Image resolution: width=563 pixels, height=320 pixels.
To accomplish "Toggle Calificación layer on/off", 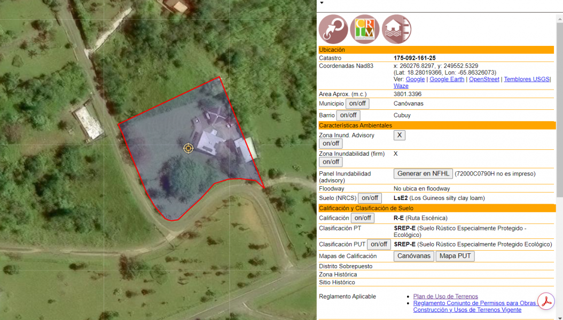I will point(363,218).
